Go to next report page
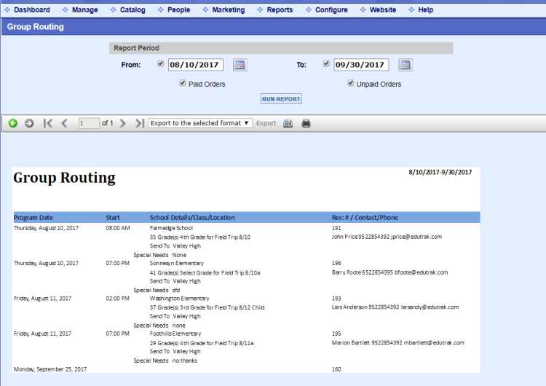Image resolution: width=546 pixels, height=386 pixels. 123,123
